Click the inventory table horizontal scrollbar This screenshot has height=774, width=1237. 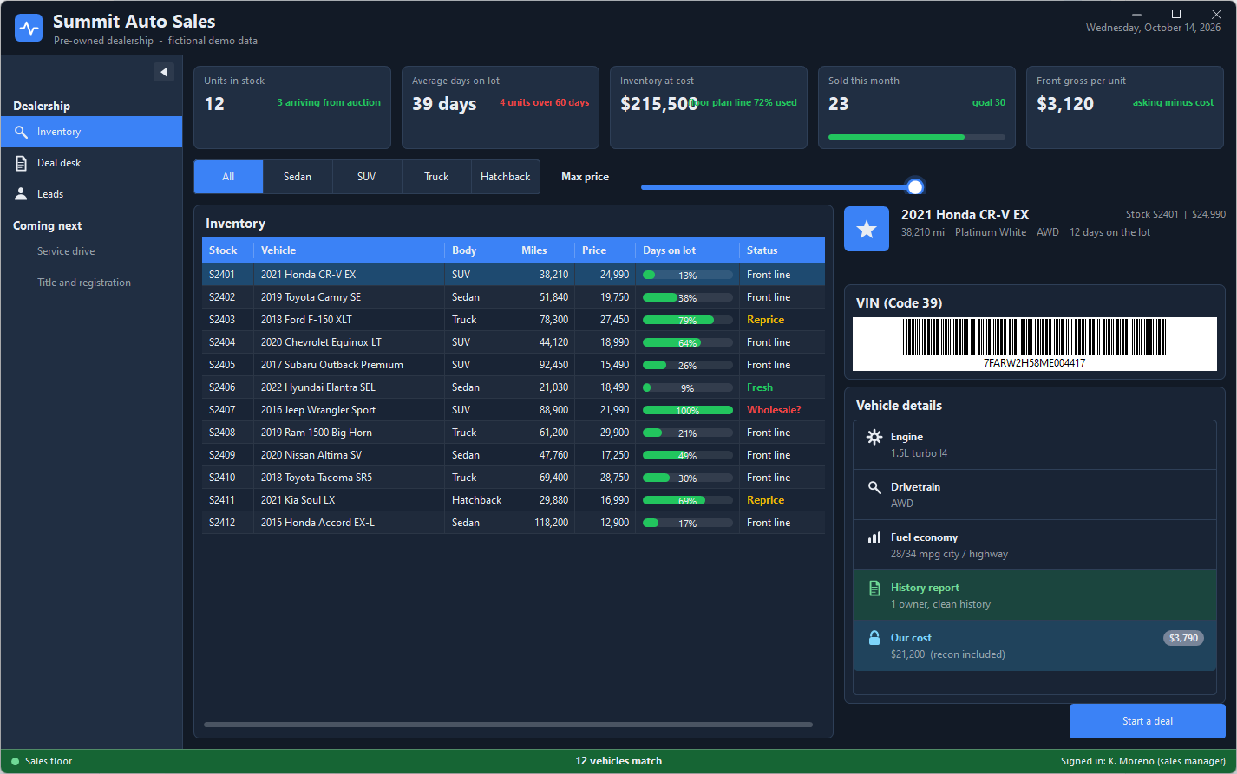(508, 725)
